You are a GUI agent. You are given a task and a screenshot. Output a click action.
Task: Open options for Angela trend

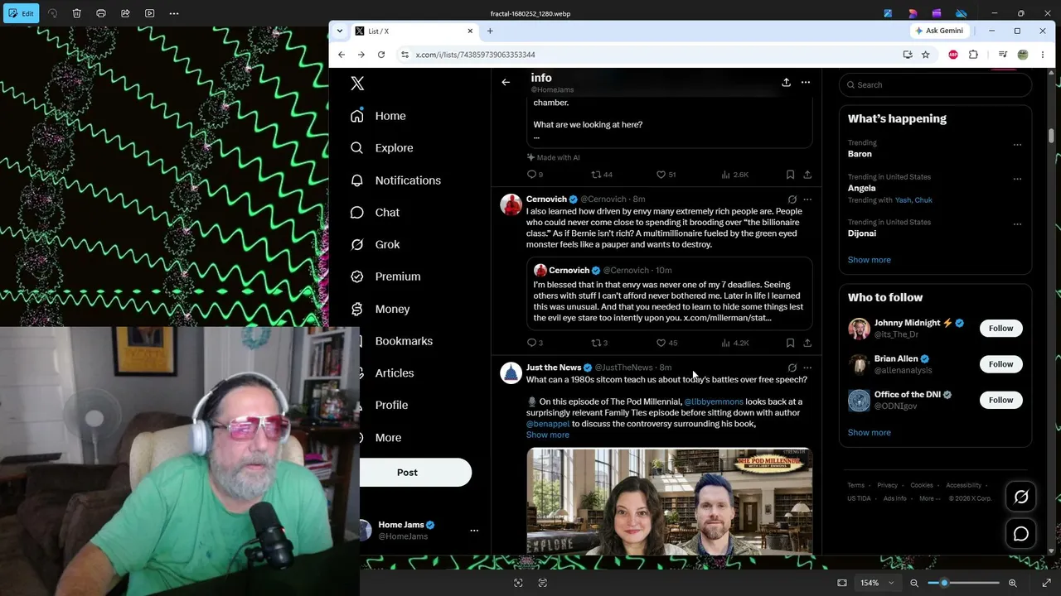pos(1017,178)
